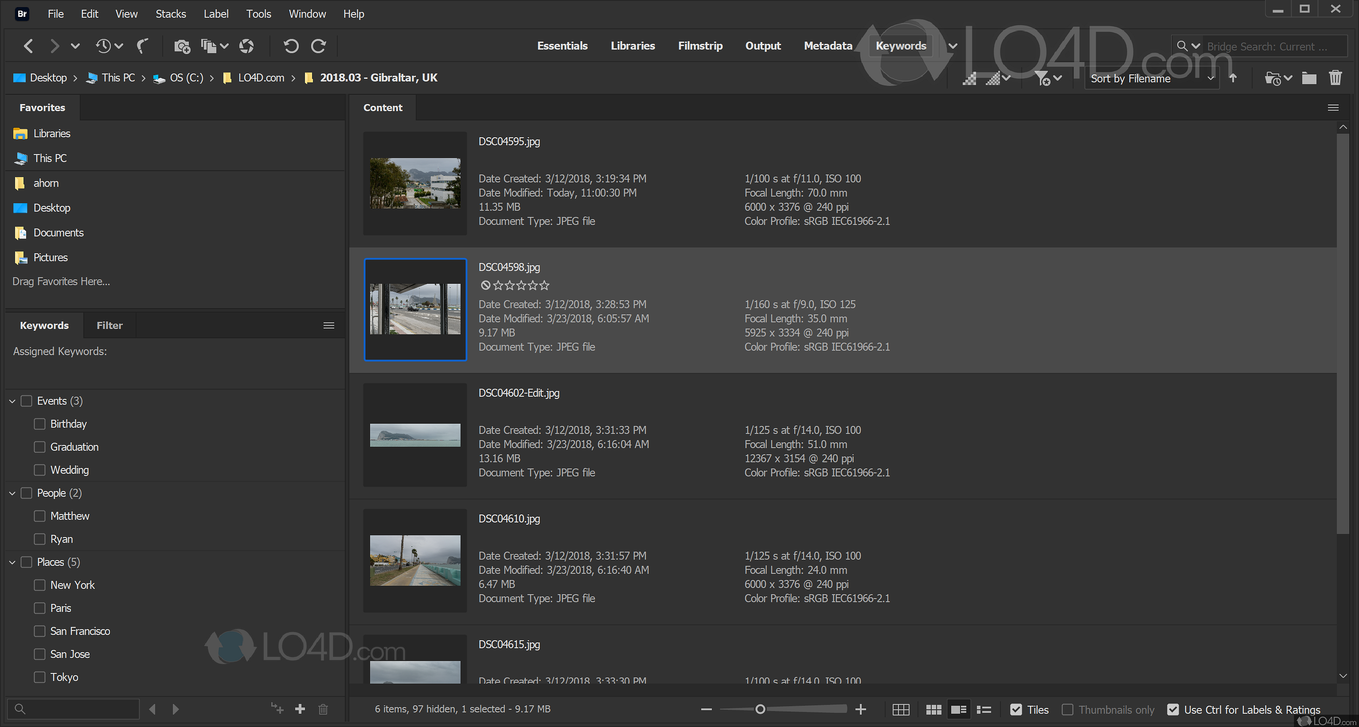The width and height of the screenshot is (1359, 727).
Task: Add new keyword plus icon
Action: click(300, 709)
